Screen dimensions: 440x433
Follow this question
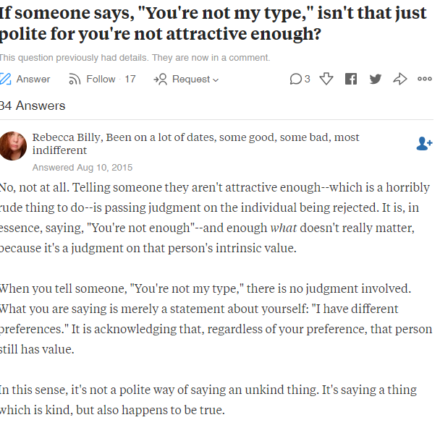tap(92, 80)
